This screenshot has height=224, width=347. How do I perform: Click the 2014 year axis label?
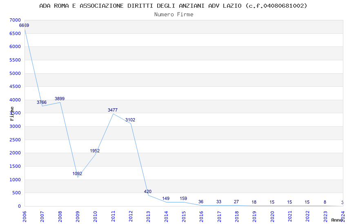pos(166,217)
